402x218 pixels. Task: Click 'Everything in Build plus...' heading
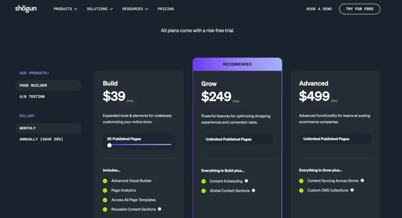[223, 170]
